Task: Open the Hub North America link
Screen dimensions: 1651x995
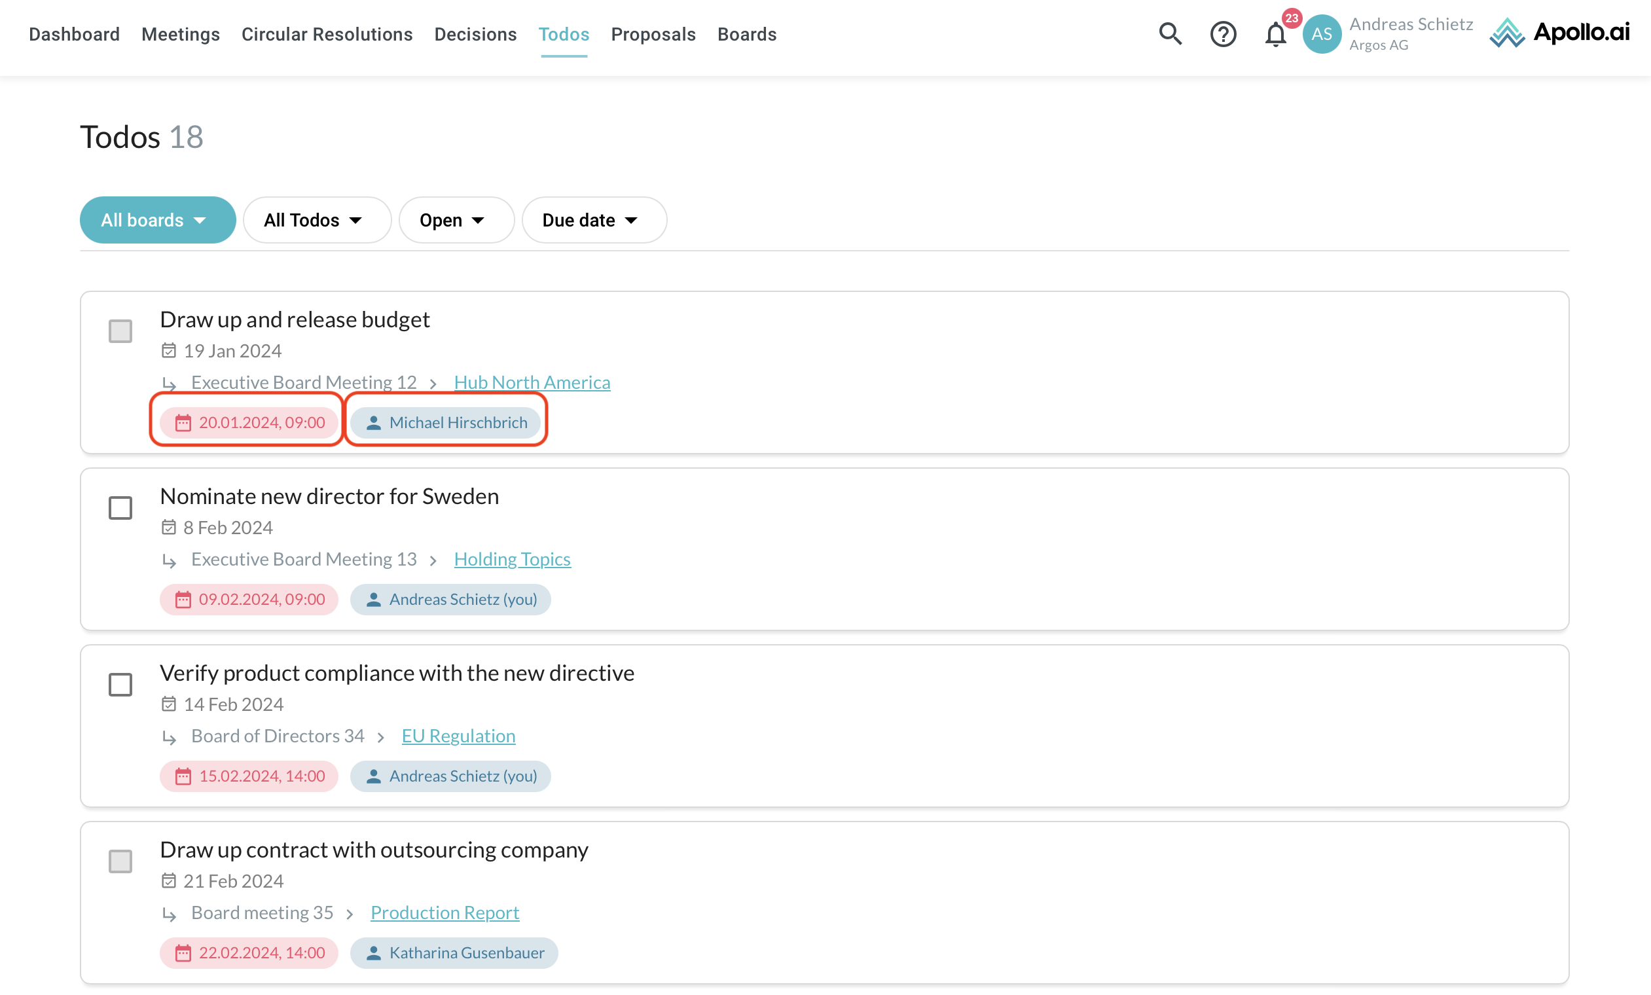Action: coord(532,382)
